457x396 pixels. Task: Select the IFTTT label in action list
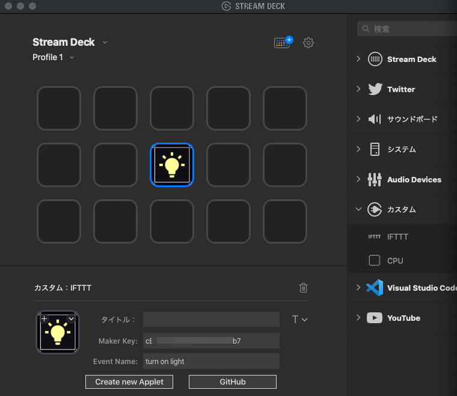click(x=397, y=237)
